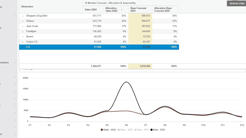Show the 'Sales - 2025' legend series

click(125, 130)
